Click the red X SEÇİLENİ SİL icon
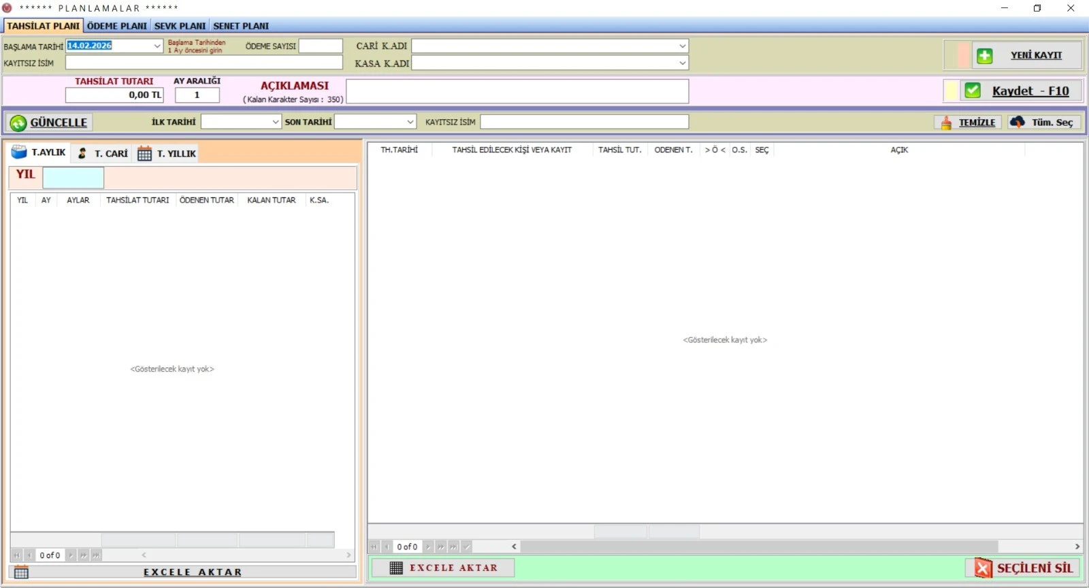The height and width of the screenshot is (588, 1089). tap(983, 568)
